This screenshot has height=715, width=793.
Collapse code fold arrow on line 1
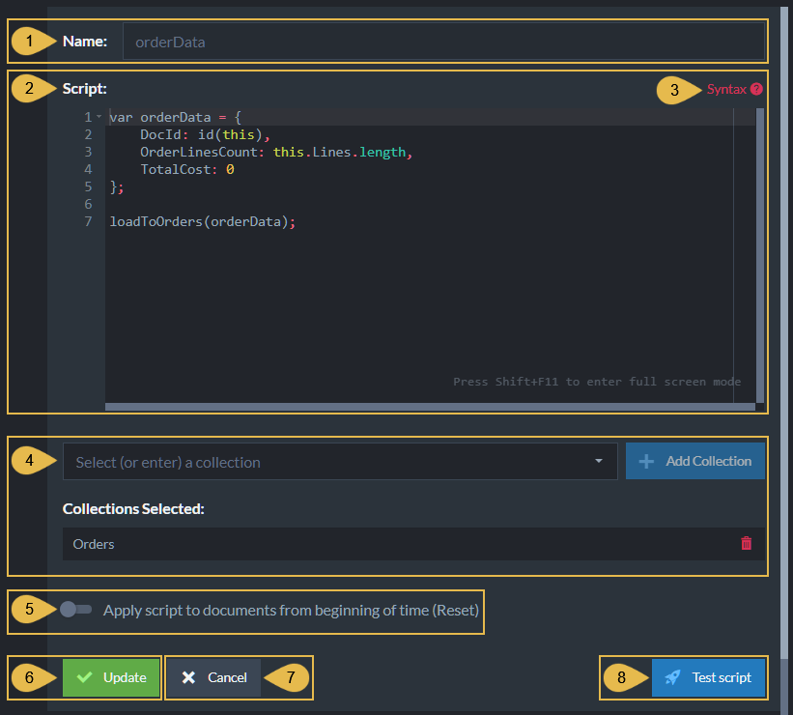99,117
